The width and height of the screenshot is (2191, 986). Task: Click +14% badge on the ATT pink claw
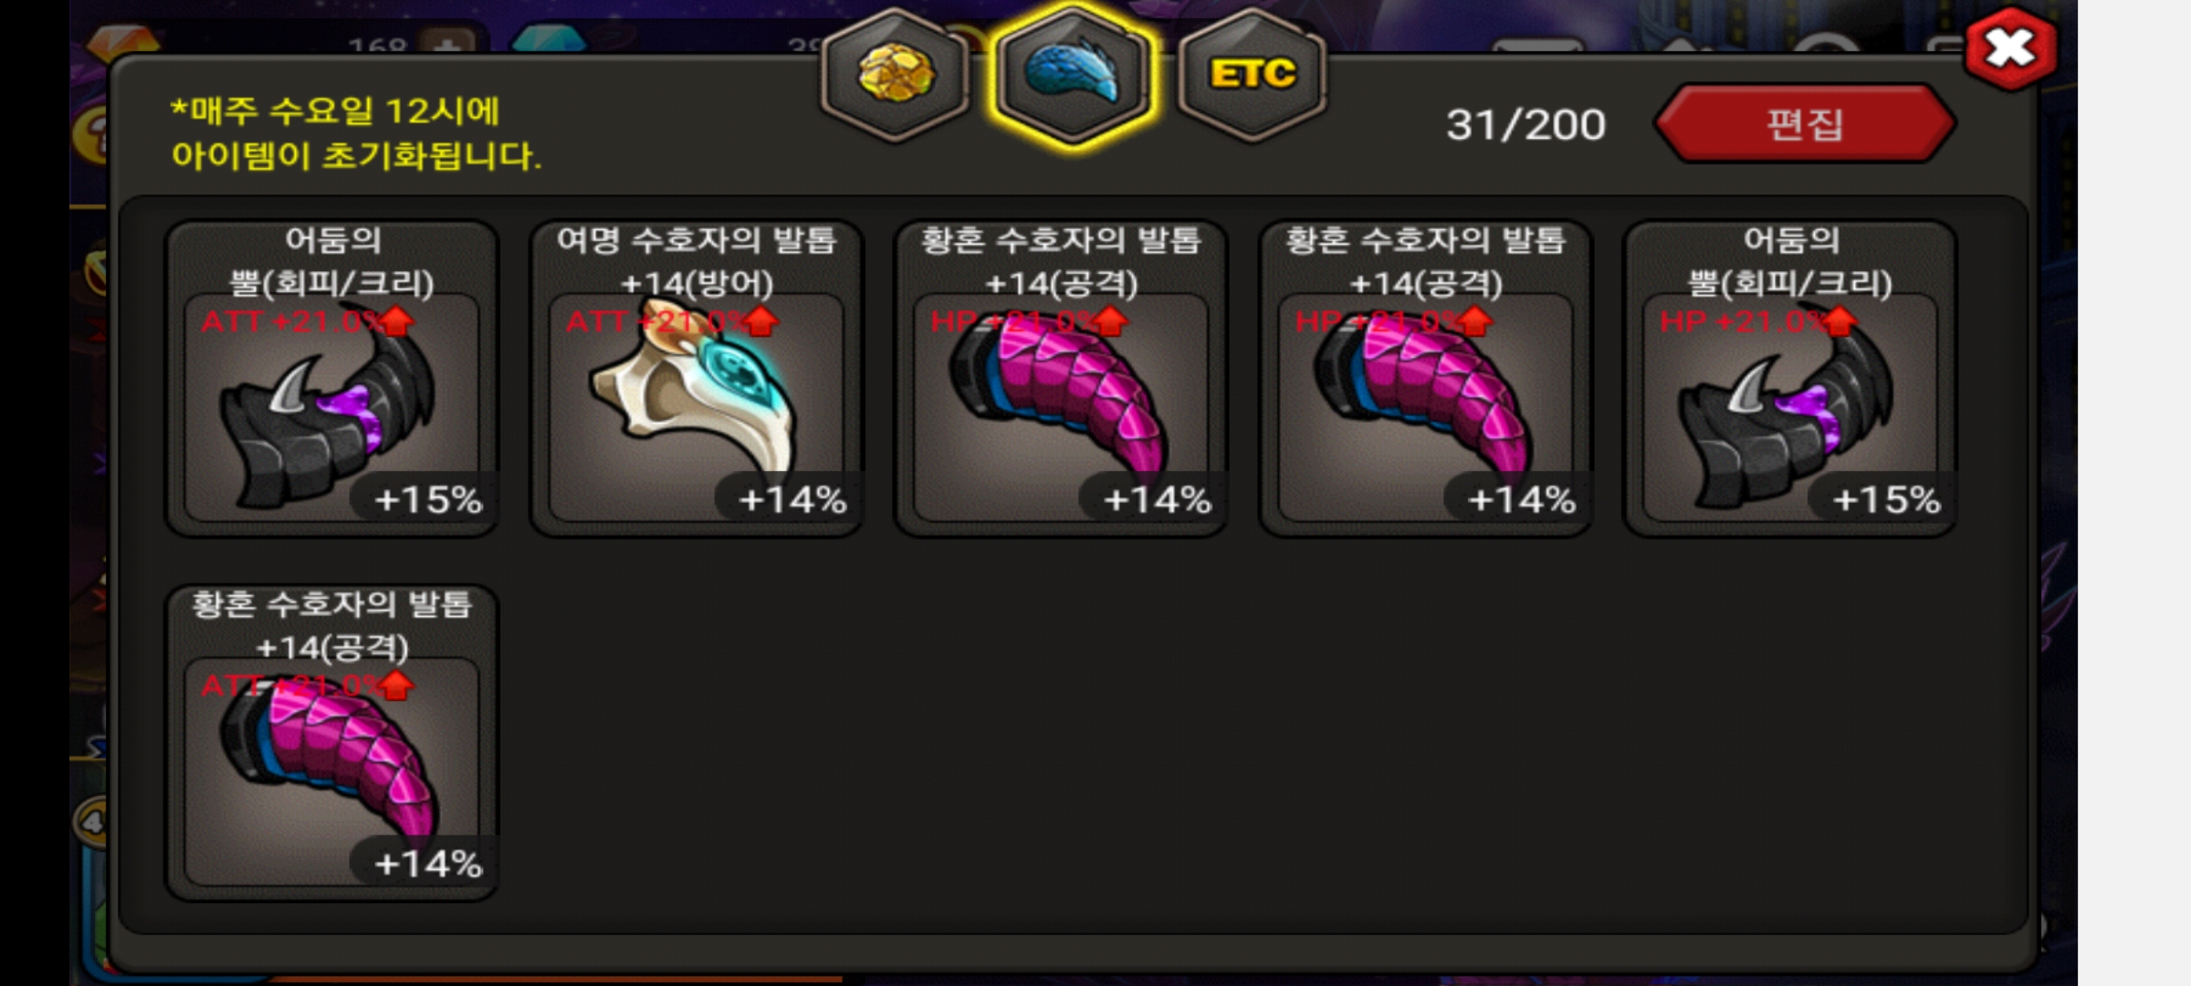coord(427,864)
